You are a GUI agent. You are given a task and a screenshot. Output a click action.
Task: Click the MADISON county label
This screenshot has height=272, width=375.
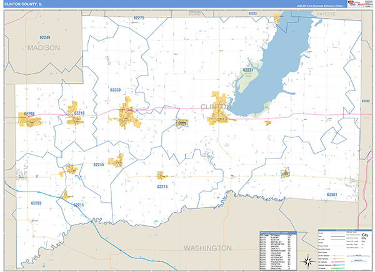pos(42,48)
